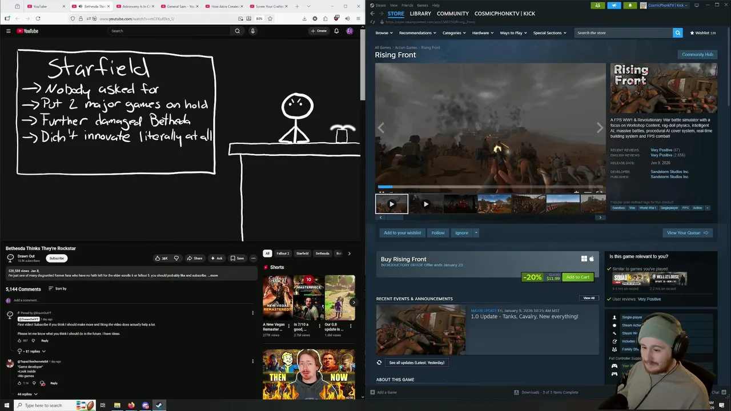Open Task View on taskbar
731x411 pixels.
(x=103, y=405)
